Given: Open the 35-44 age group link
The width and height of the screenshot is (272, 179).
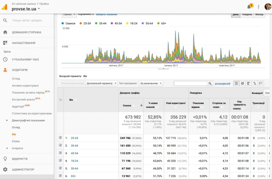Looking at the screenshot, I should pyautogui.click(x=74, y=146).
